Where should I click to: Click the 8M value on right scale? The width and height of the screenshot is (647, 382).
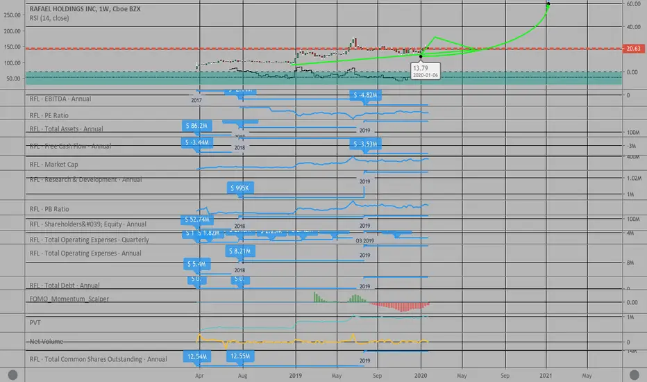[x=630, y=263]
